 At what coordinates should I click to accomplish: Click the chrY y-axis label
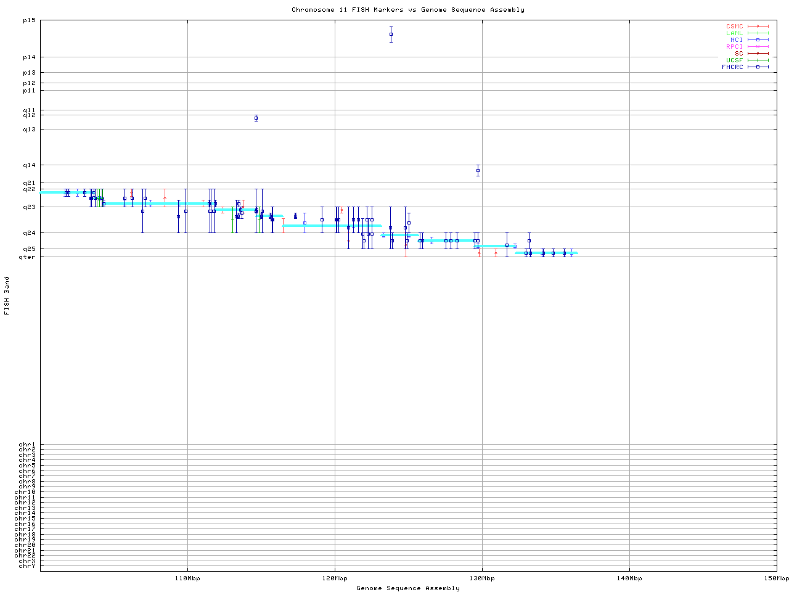click(27, 565)
